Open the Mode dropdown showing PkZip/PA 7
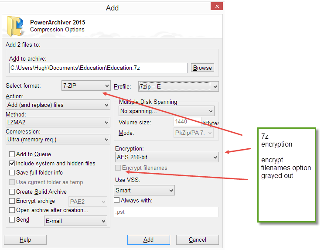Image resolution: width=331 pixels, height=250 pixels. tap(194, 133)
